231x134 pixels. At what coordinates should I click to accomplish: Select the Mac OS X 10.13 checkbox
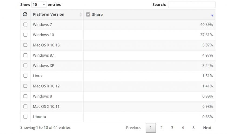pyautogui.click(x=25, y=45)
